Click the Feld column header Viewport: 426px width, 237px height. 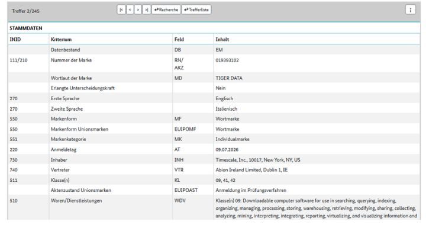pos(179,40)
